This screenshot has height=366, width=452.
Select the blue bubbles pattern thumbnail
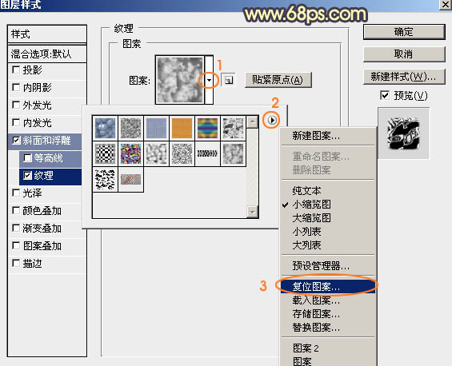click(105, 129)
